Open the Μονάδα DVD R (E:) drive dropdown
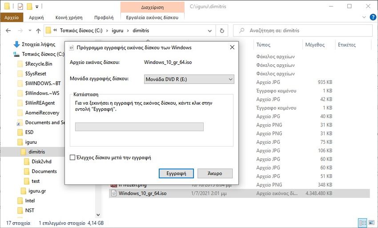378x228 pixels. pos(189,79)
